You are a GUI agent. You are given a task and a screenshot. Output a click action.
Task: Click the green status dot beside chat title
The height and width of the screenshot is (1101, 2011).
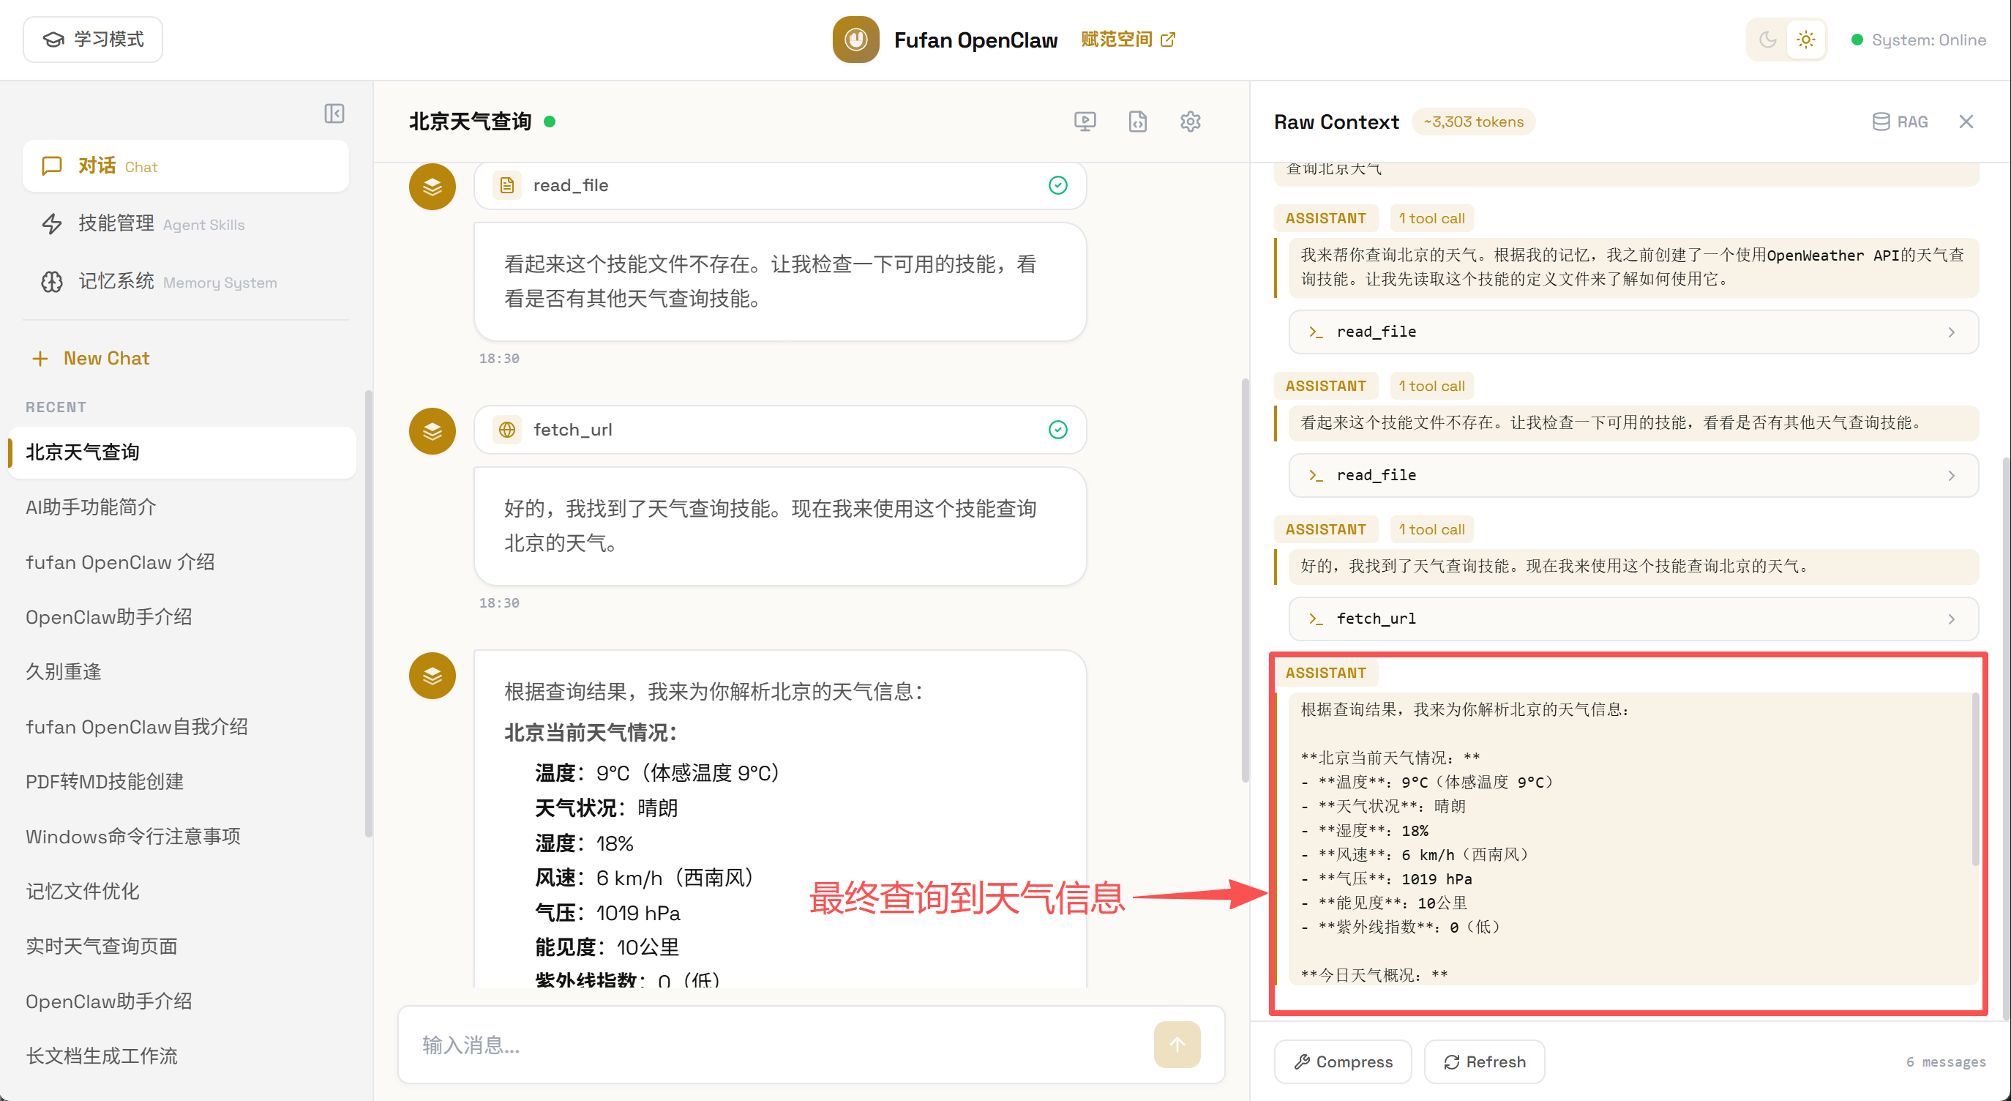coord(550,121)
